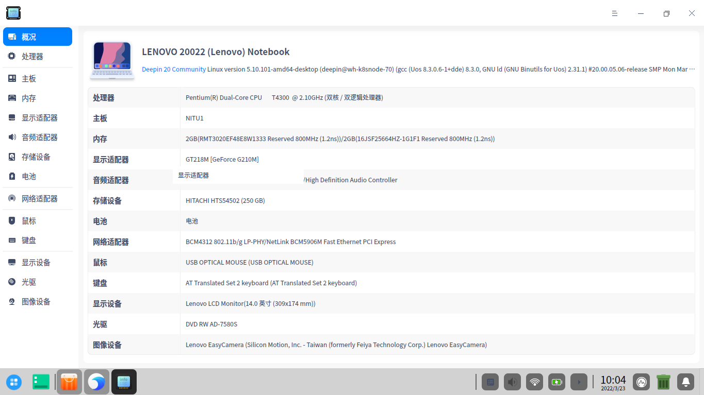Select the BCM4312 802.11b/g network adapter value

[291, 242]
